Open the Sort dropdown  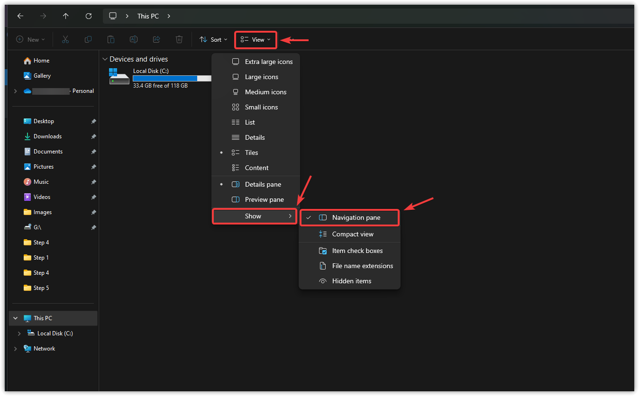tap(214, 40)
